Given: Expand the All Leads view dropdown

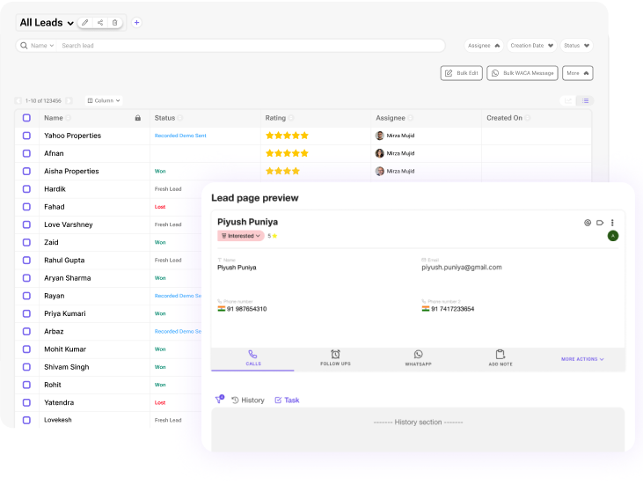Looking at the screenshot, I should point(70,24).
